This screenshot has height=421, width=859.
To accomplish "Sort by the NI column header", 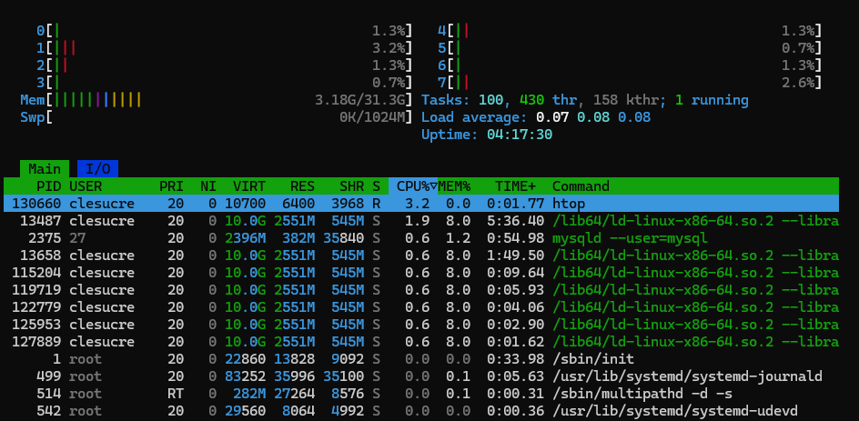I will (208, 186).
